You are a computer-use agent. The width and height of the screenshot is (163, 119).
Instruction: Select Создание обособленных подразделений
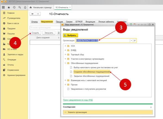[92, 72]
